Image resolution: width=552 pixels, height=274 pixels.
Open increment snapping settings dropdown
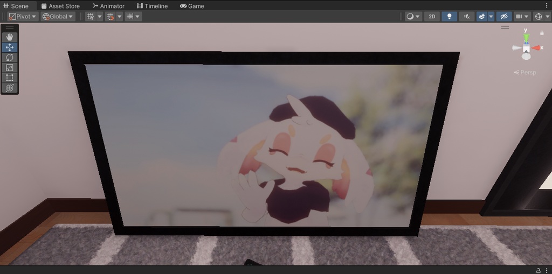coord(134,17)
